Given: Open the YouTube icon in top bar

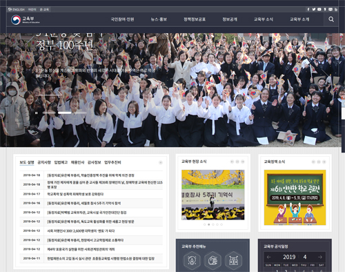Looking at the screenshot, I should click(319, 10).
